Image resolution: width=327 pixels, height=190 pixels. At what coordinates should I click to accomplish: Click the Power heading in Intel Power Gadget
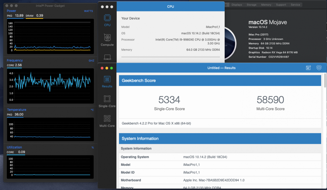point(11,11)
